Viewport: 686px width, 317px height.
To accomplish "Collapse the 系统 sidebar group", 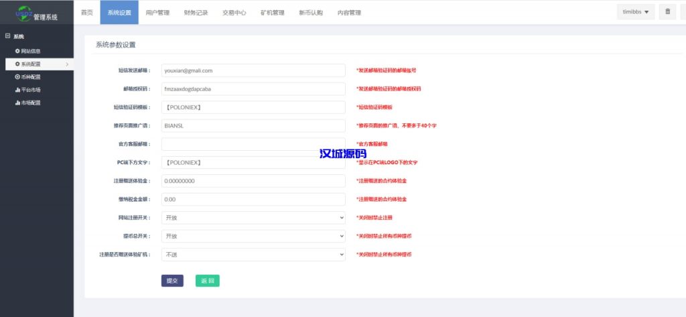I will tap(7, 36).
